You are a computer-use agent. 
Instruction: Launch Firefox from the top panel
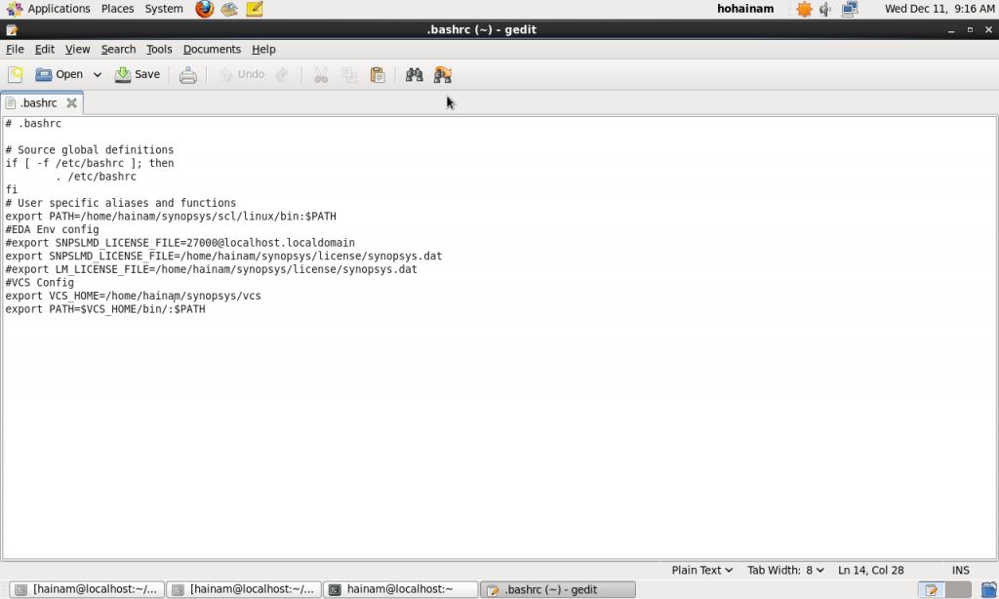click(x=205, y=9)
